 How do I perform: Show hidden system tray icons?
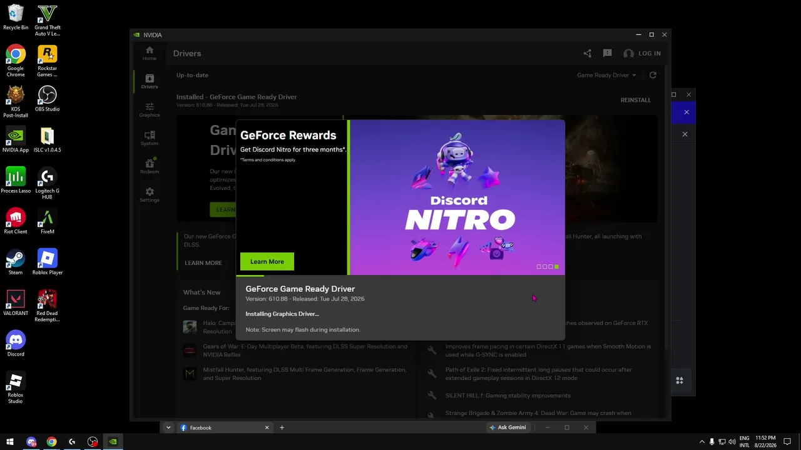(x=702, y=442)
